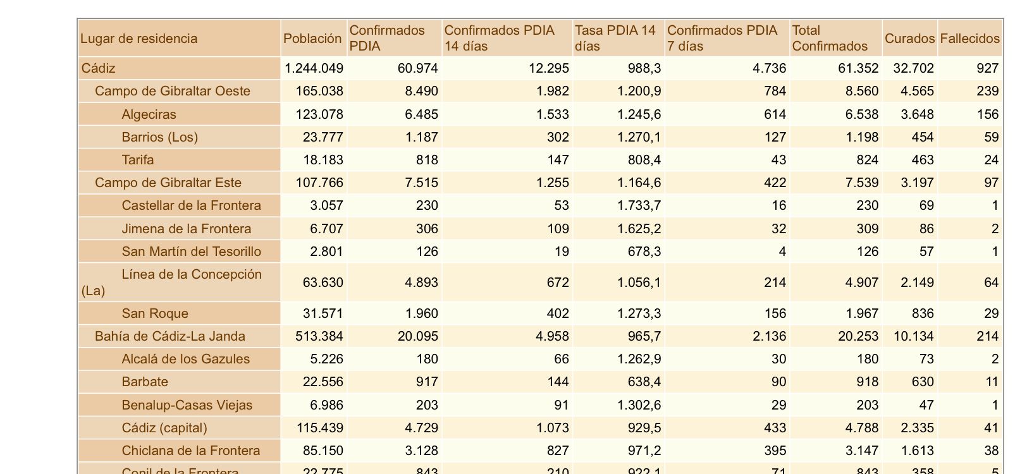Click San Martín del Tesorillo

[191, 252]
